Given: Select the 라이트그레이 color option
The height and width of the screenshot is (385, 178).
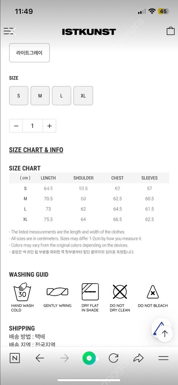Looking at the screenshot, I should pos(29,53).
